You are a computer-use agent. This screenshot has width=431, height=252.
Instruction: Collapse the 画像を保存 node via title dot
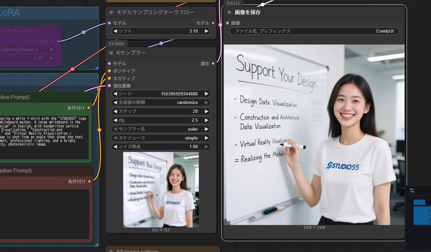pos(229,12)
